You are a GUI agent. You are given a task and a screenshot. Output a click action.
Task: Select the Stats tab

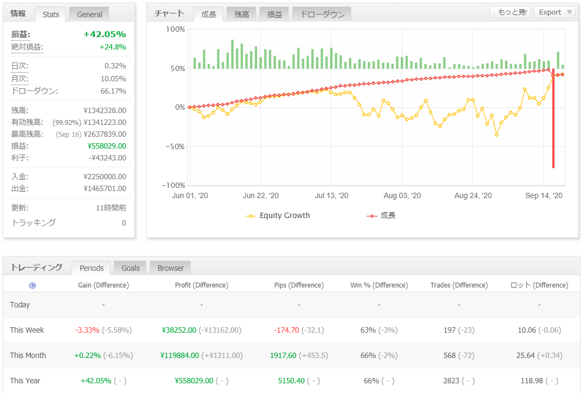(x=51, y=15)
